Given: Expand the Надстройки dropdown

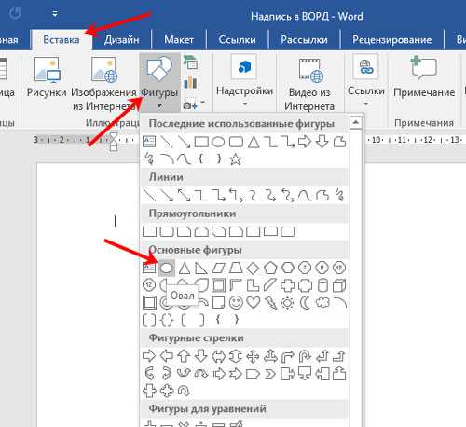Looking at the screenshot, I should 245,82.
